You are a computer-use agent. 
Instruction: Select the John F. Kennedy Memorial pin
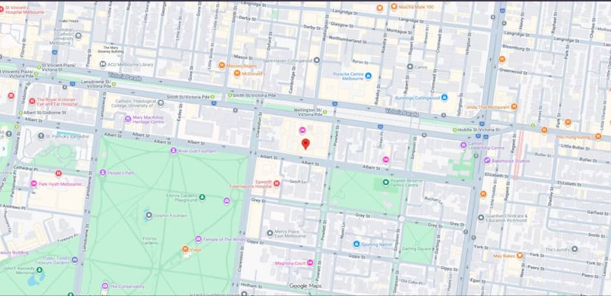click(x=39, y=269)
